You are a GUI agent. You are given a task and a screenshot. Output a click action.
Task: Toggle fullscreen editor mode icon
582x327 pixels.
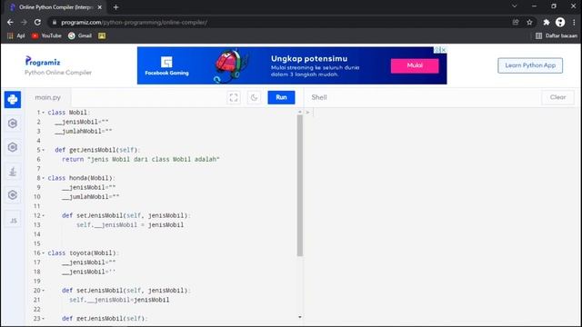tap(234, 97)
